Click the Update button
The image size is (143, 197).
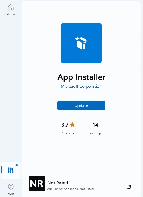click(81, 106)
